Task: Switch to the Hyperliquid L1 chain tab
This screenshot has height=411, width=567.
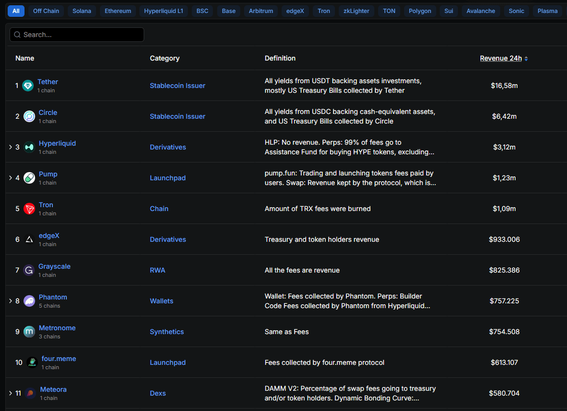Action: (x=163, y=11)
